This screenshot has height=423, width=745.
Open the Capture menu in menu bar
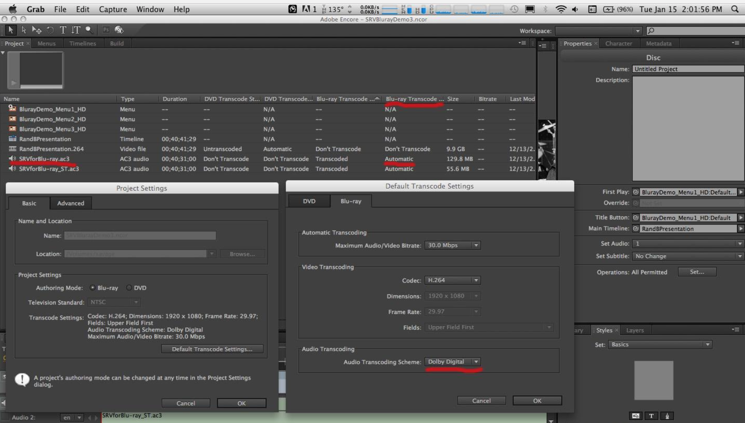[x=113, y=9]
